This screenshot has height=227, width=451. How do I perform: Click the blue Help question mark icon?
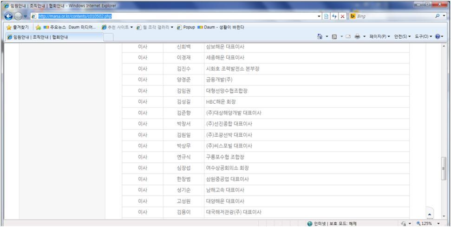pyautogui.click(x=438, y=37)
